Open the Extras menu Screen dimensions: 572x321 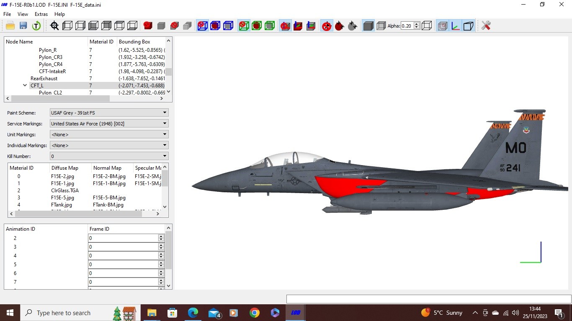(41, 14)
